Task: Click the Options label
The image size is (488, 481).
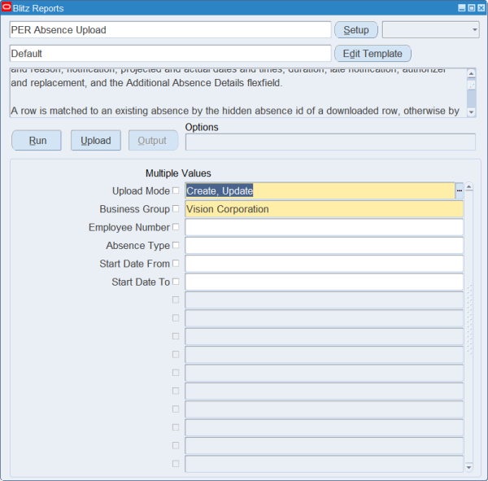Action: tap(202, 127)
